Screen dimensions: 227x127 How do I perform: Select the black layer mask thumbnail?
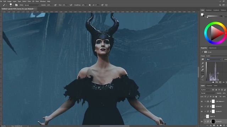point(213,121)
